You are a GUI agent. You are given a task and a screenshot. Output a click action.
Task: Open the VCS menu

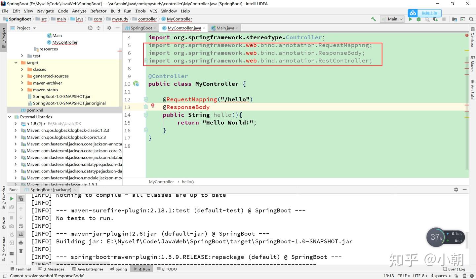pos(153,11)
